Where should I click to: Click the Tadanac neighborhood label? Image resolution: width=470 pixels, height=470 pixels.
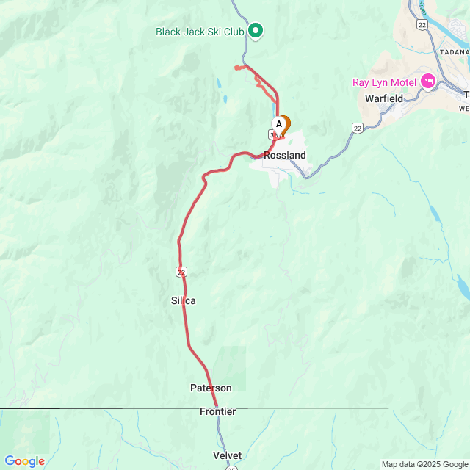[x=455, y=52]
